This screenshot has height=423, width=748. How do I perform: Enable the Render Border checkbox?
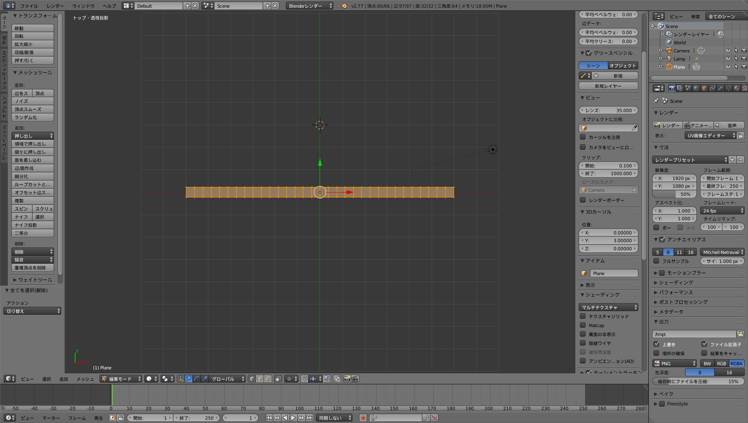click(583, 200)
